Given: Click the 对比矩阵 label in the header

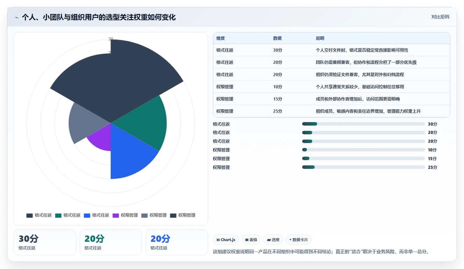Looking at the screenshot, I should (x=440, y=17).
